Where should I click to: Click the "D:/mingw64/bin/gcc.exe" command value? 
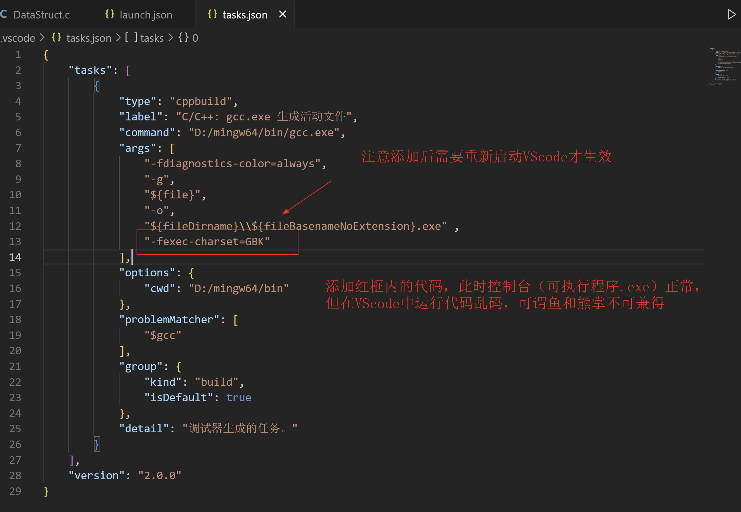point(264,132)
